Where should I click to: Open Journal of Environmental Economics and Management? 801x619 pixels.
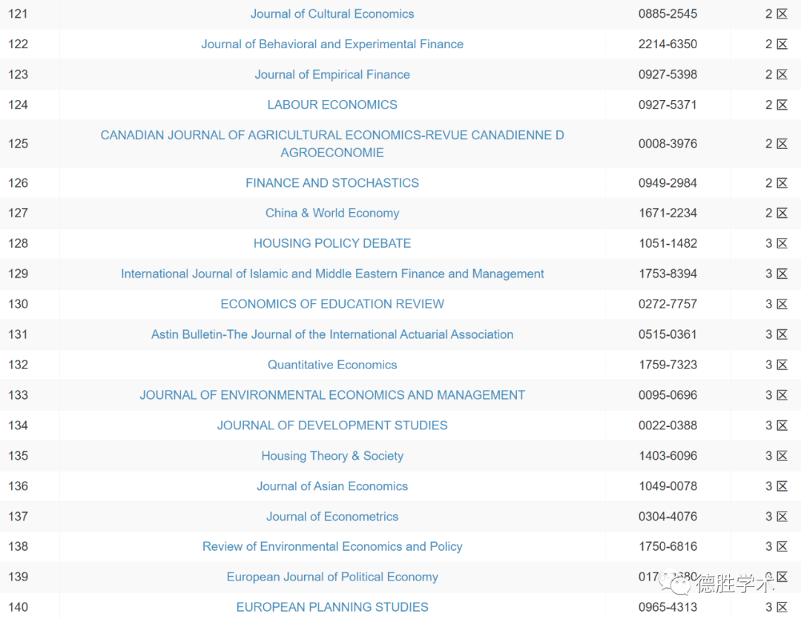pos(332,395)
